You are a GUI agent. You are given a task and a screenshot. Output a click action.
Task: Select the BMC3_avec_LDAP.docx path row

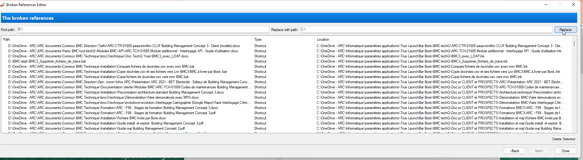pos(98,56)
